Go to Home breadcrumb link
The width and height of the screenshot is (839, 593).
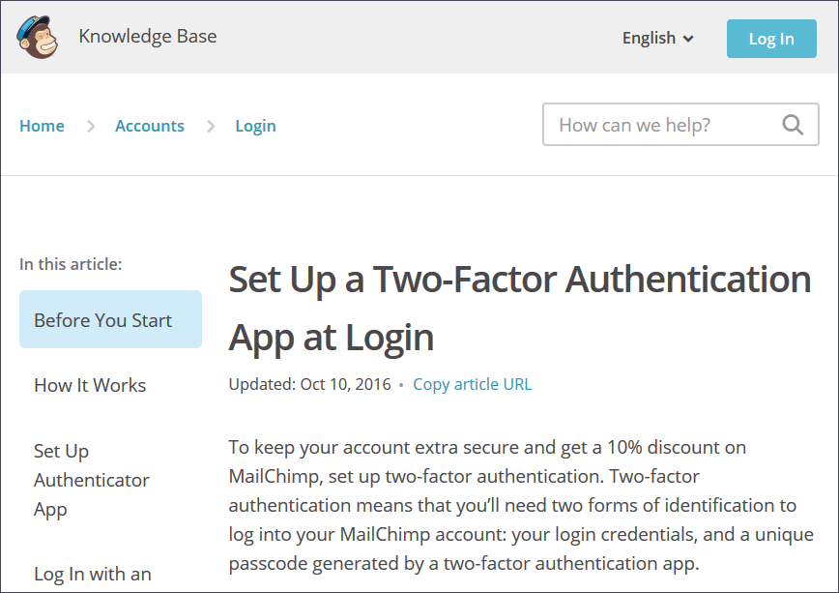click(x=42, y=126)
